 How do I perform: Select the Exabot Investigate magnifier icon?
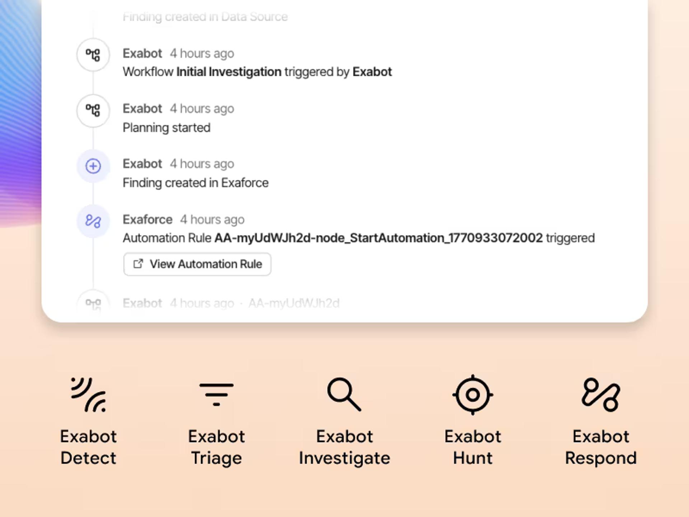click(344, 394)
